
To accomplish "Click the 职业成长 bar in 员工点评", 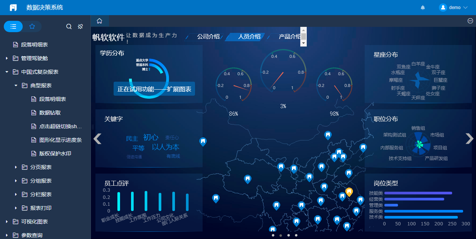I will click(x=119, y=201).
